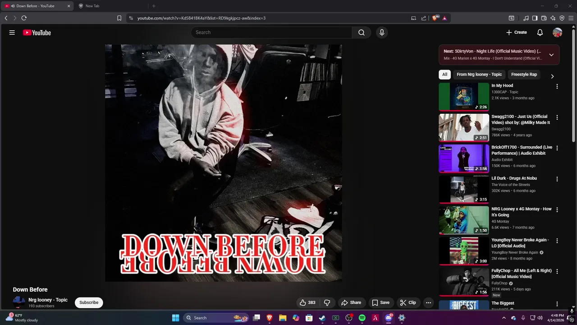Open a new browser tab
Screen dimensions: 577x325
pyautogui.click(x=154, y=6)
